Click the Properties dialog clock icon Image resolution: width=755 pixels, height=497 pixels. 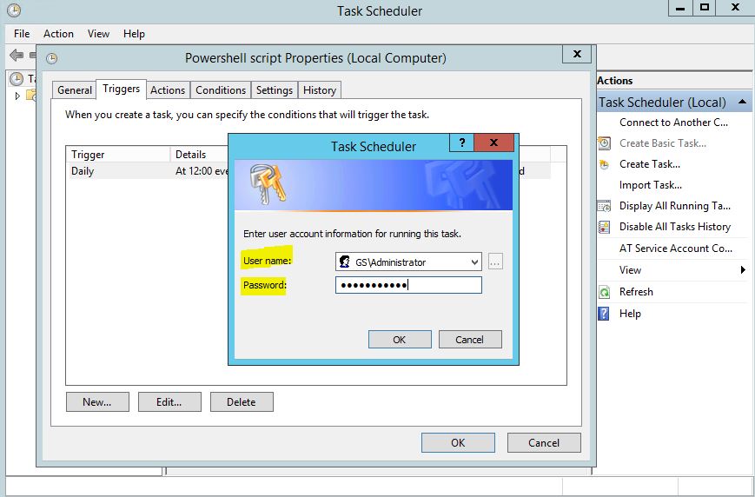tap(51, 59)
